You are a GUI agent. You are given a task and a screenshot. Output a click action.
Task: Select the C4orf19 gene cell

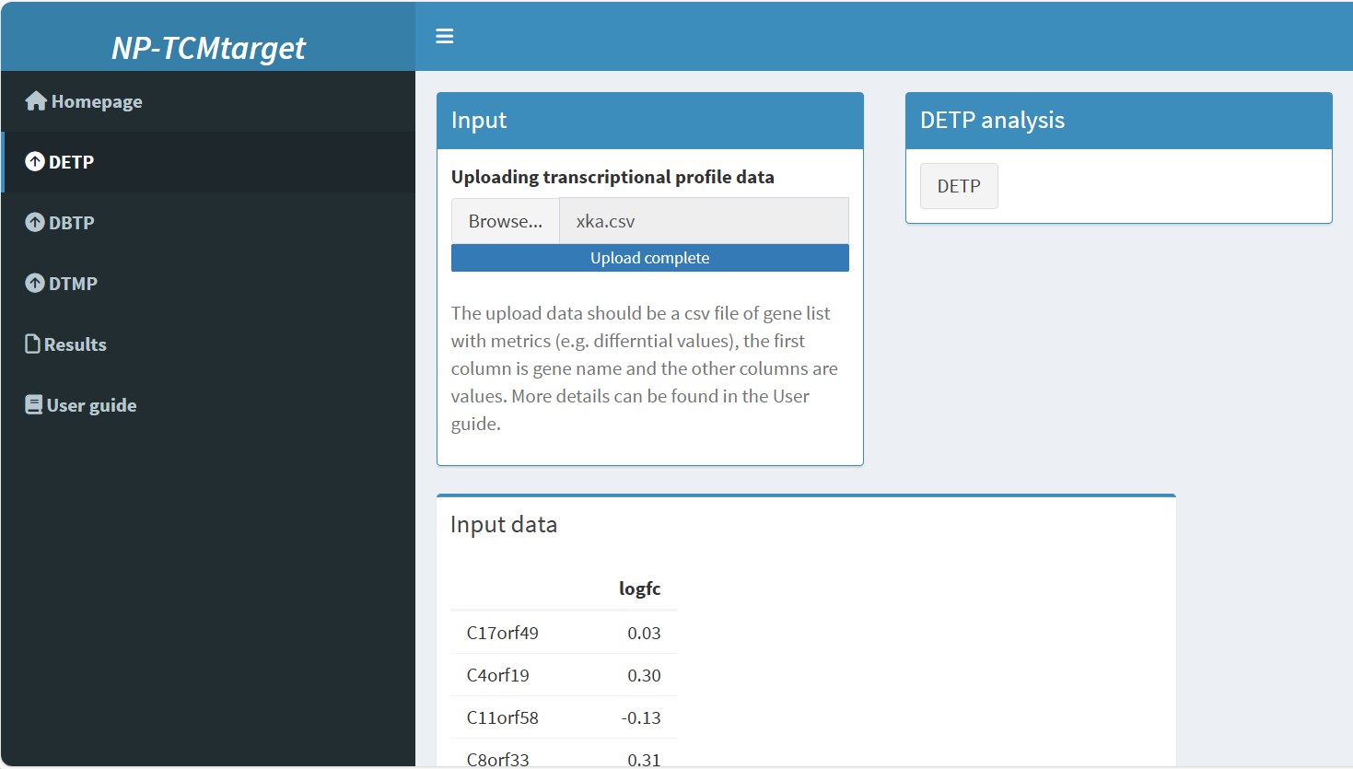point(498,675)
